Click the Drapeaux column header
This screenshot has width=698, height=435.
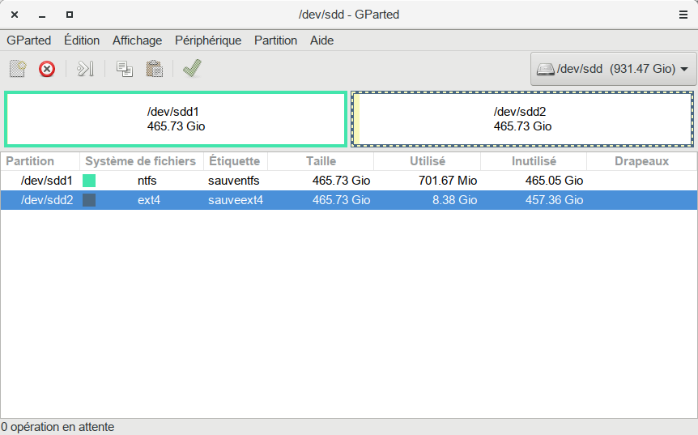coord(641,161)
